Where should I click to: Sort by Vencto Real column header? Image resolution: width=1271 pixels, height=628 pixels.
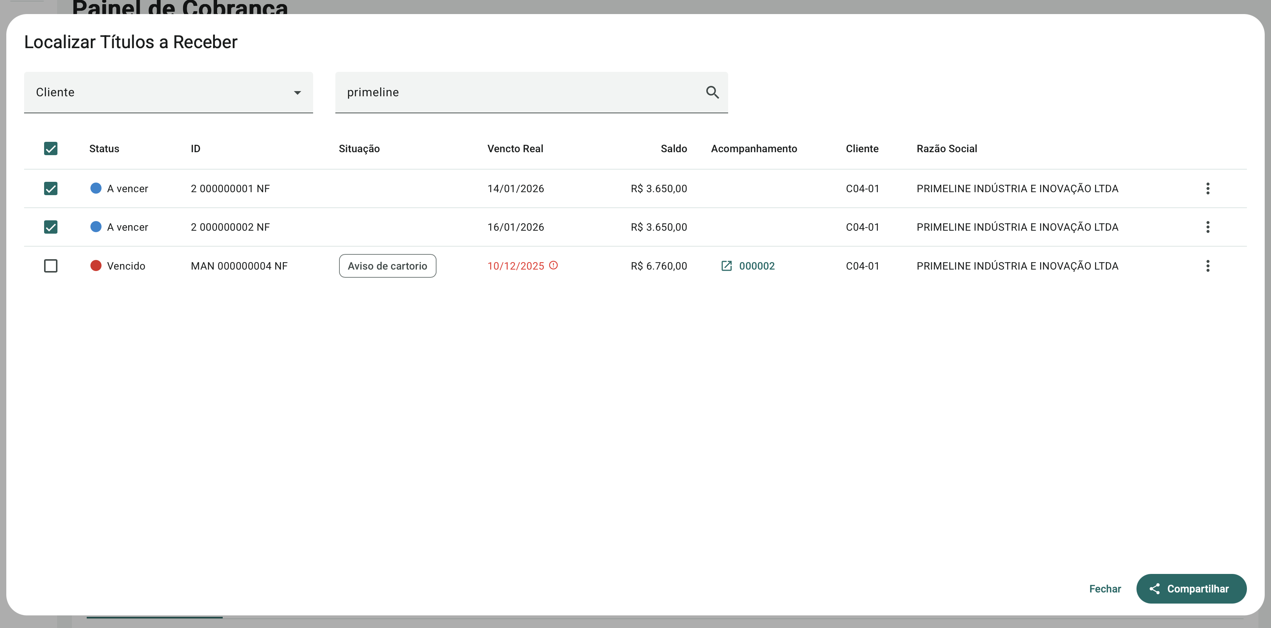[x=515, y=148]
